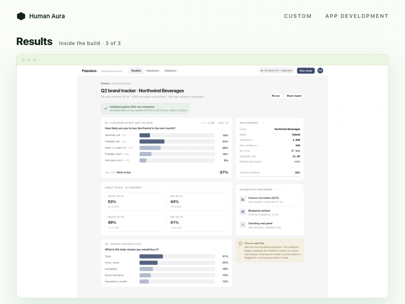Open the CUSTOM header link

click(298, 16)
